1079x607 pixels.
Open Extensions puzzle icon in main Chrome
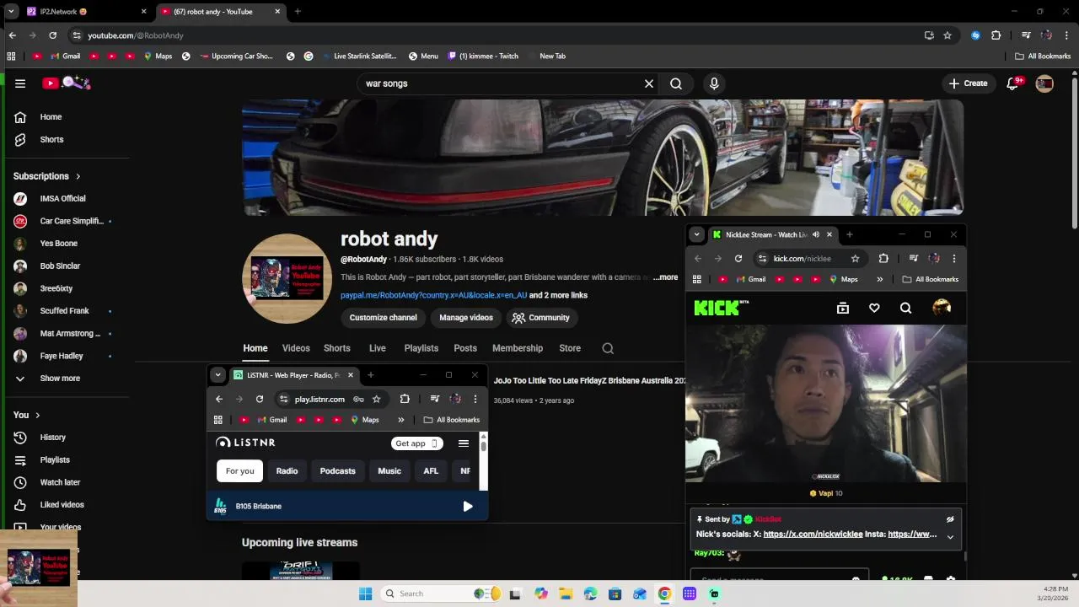tap(996, 35)
